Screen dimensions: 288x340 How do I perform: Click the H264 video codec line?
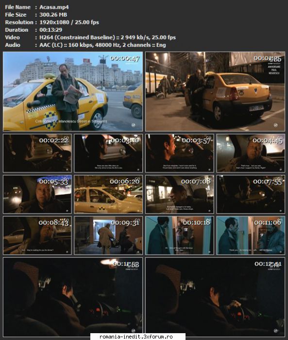click(x=107, y=38)
